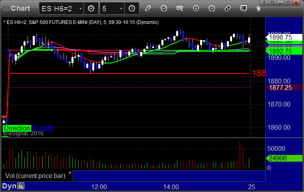Click the Direction green label

point(17,128)
